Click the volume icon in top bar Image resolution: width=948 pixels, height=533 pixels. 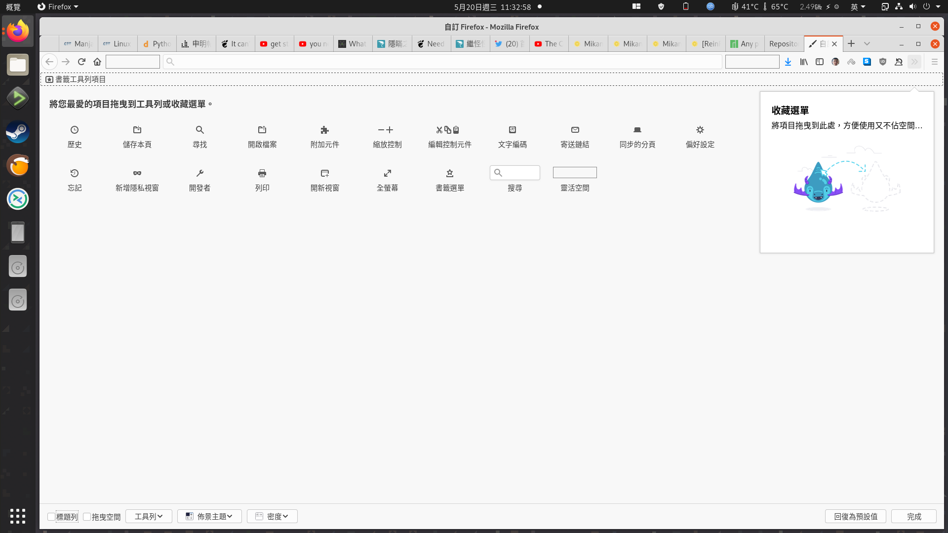coord(912,6)
